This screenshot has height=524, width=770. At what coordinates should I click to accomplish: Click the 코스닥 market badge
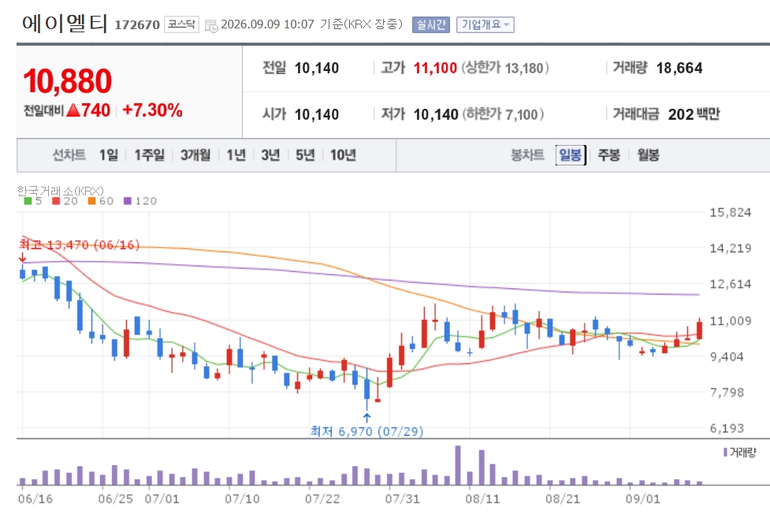(x=181, y=24)
